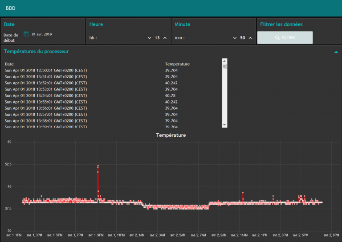
Task: Select the hour value 13
Action: click(157, 38)
